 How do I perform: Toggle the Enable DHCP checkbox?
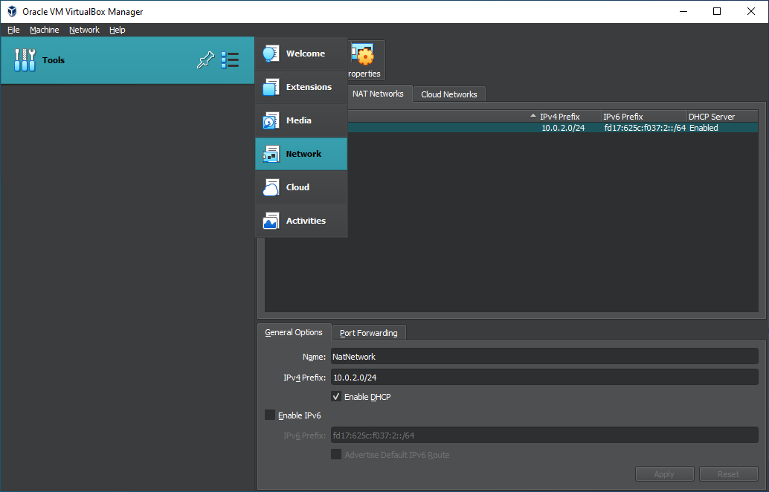pyautogui.click(x=336, y=396)
